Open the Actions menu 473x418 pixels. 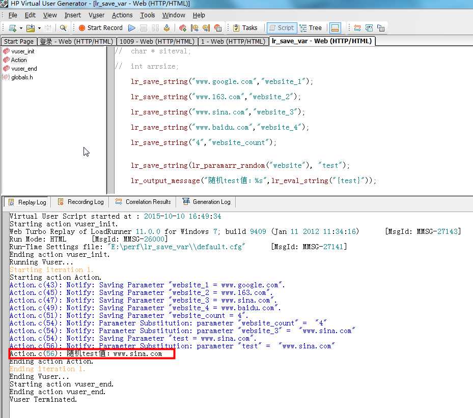(122, 15)
